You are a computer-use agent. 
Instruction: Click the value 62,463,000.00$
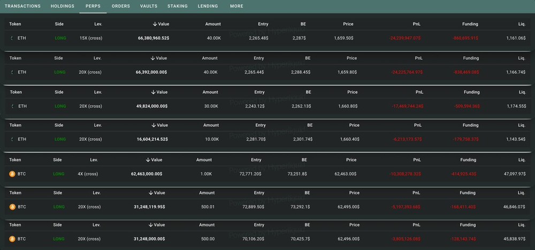pos(147,174)
